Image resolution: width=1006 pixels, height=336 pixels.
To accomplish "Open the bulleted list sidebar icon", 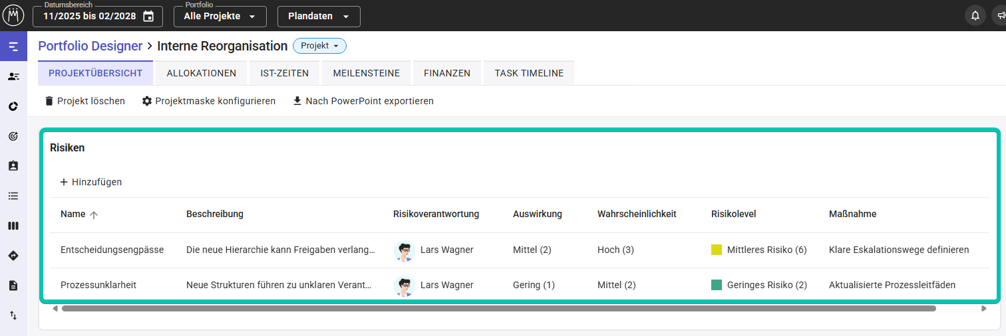I will [x=13, y=196].
